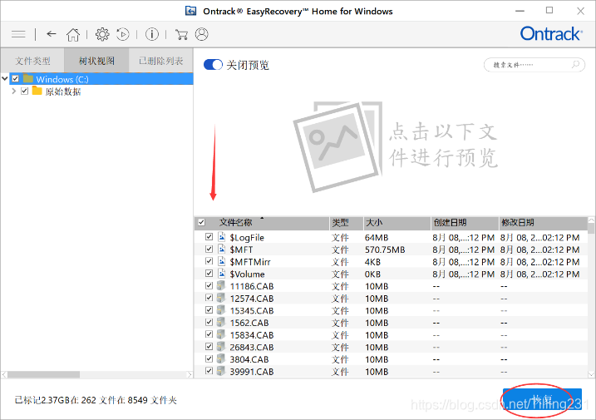Go back with the left arrow icon
The height and width of the screenshot is (420, 596).
click(52, 34)
